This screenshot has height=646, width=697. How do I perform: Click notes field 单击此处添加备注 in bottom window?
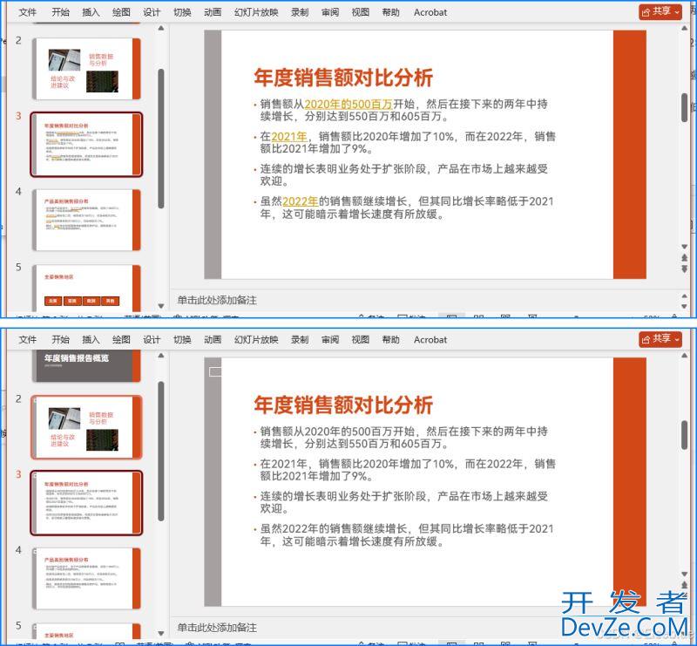pos(218,628)
